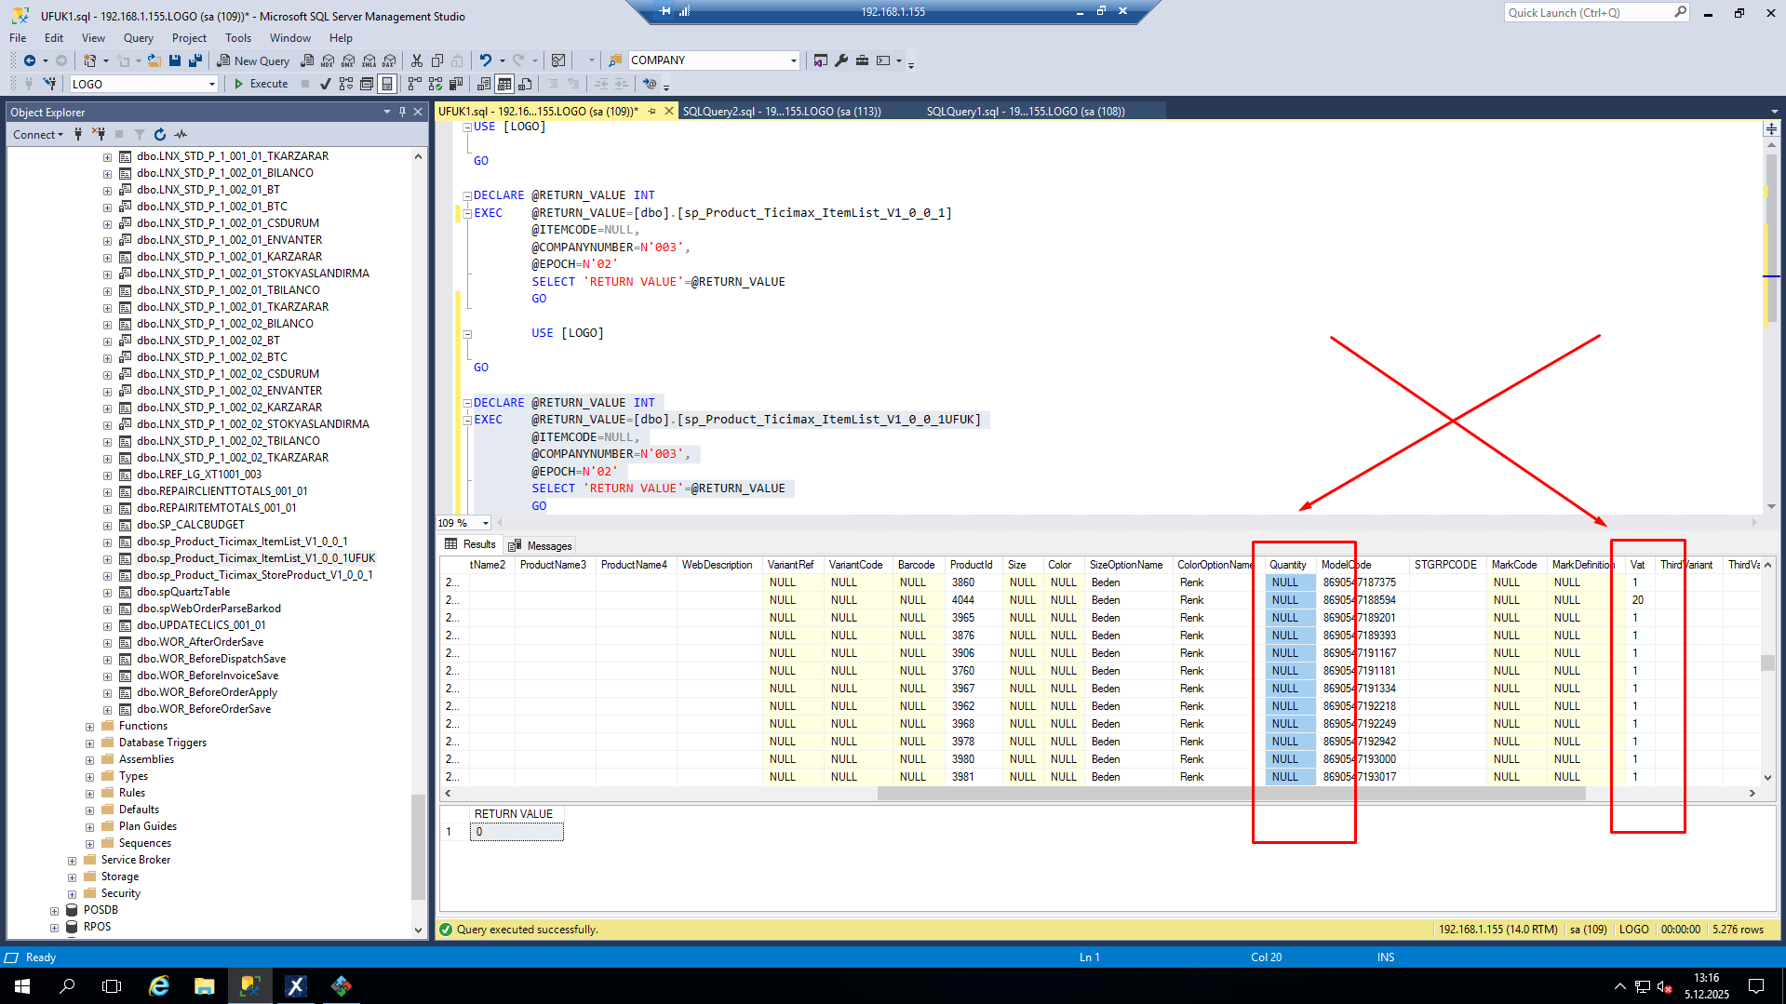
Task: Click the Execute query button
Action: (261, 84)
